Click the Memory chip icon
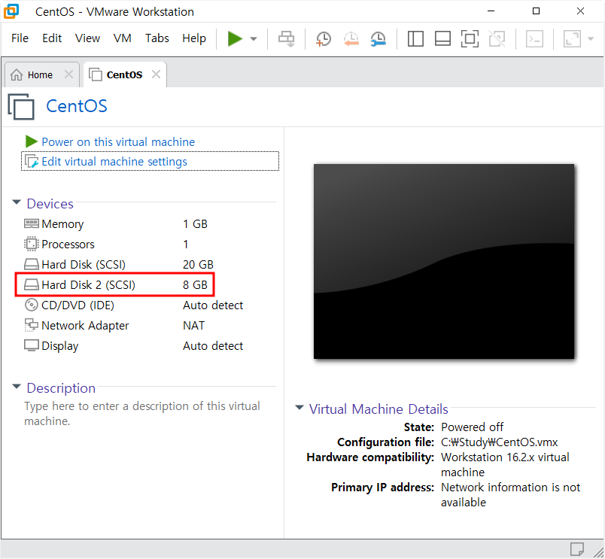This screenshot has width=605, height=559. [x=32, y=223]
